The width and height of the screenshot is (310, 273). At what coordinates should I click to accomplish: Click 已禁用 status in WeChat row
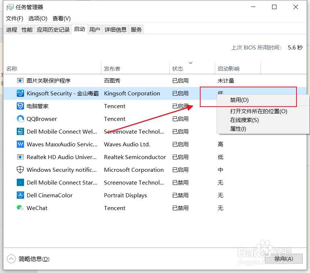(180, 208)
